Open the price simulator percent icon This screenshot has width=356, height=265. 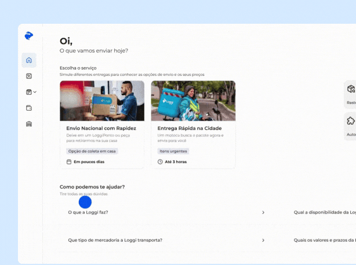(29, 76)
